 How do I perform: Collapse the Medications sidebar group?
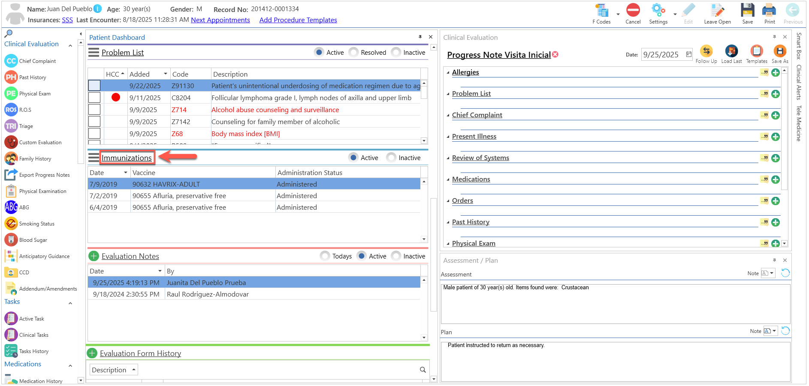(x=70, y=366)
